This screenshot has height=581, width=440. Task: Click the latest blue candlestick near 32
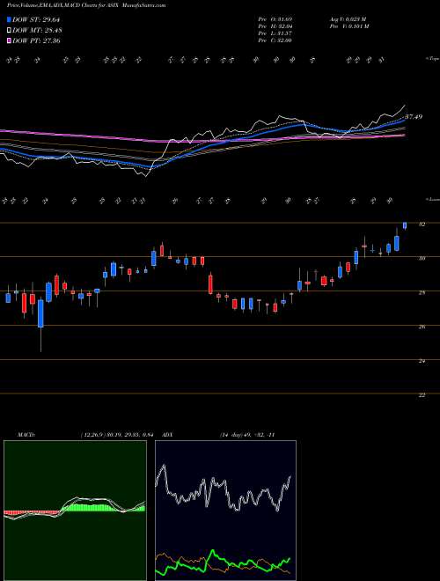click(405, 225)
